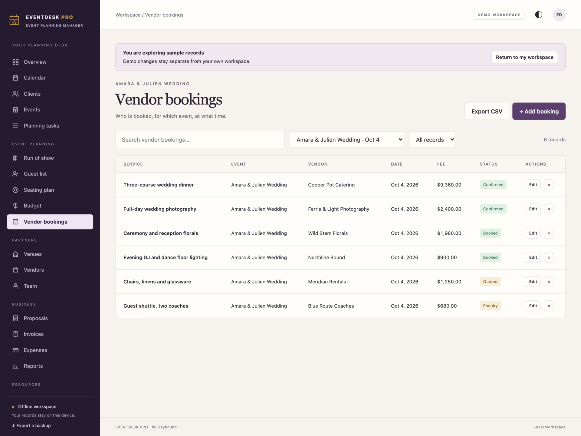The height and width of the screenshot is (436, 581).
Task: Click the Seating plan target icon
Action: [15, 190]
